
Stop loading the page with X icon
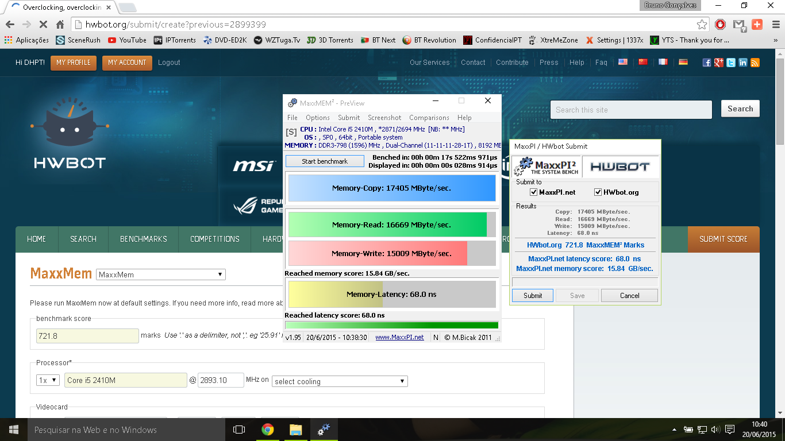(x=43, y=25)
